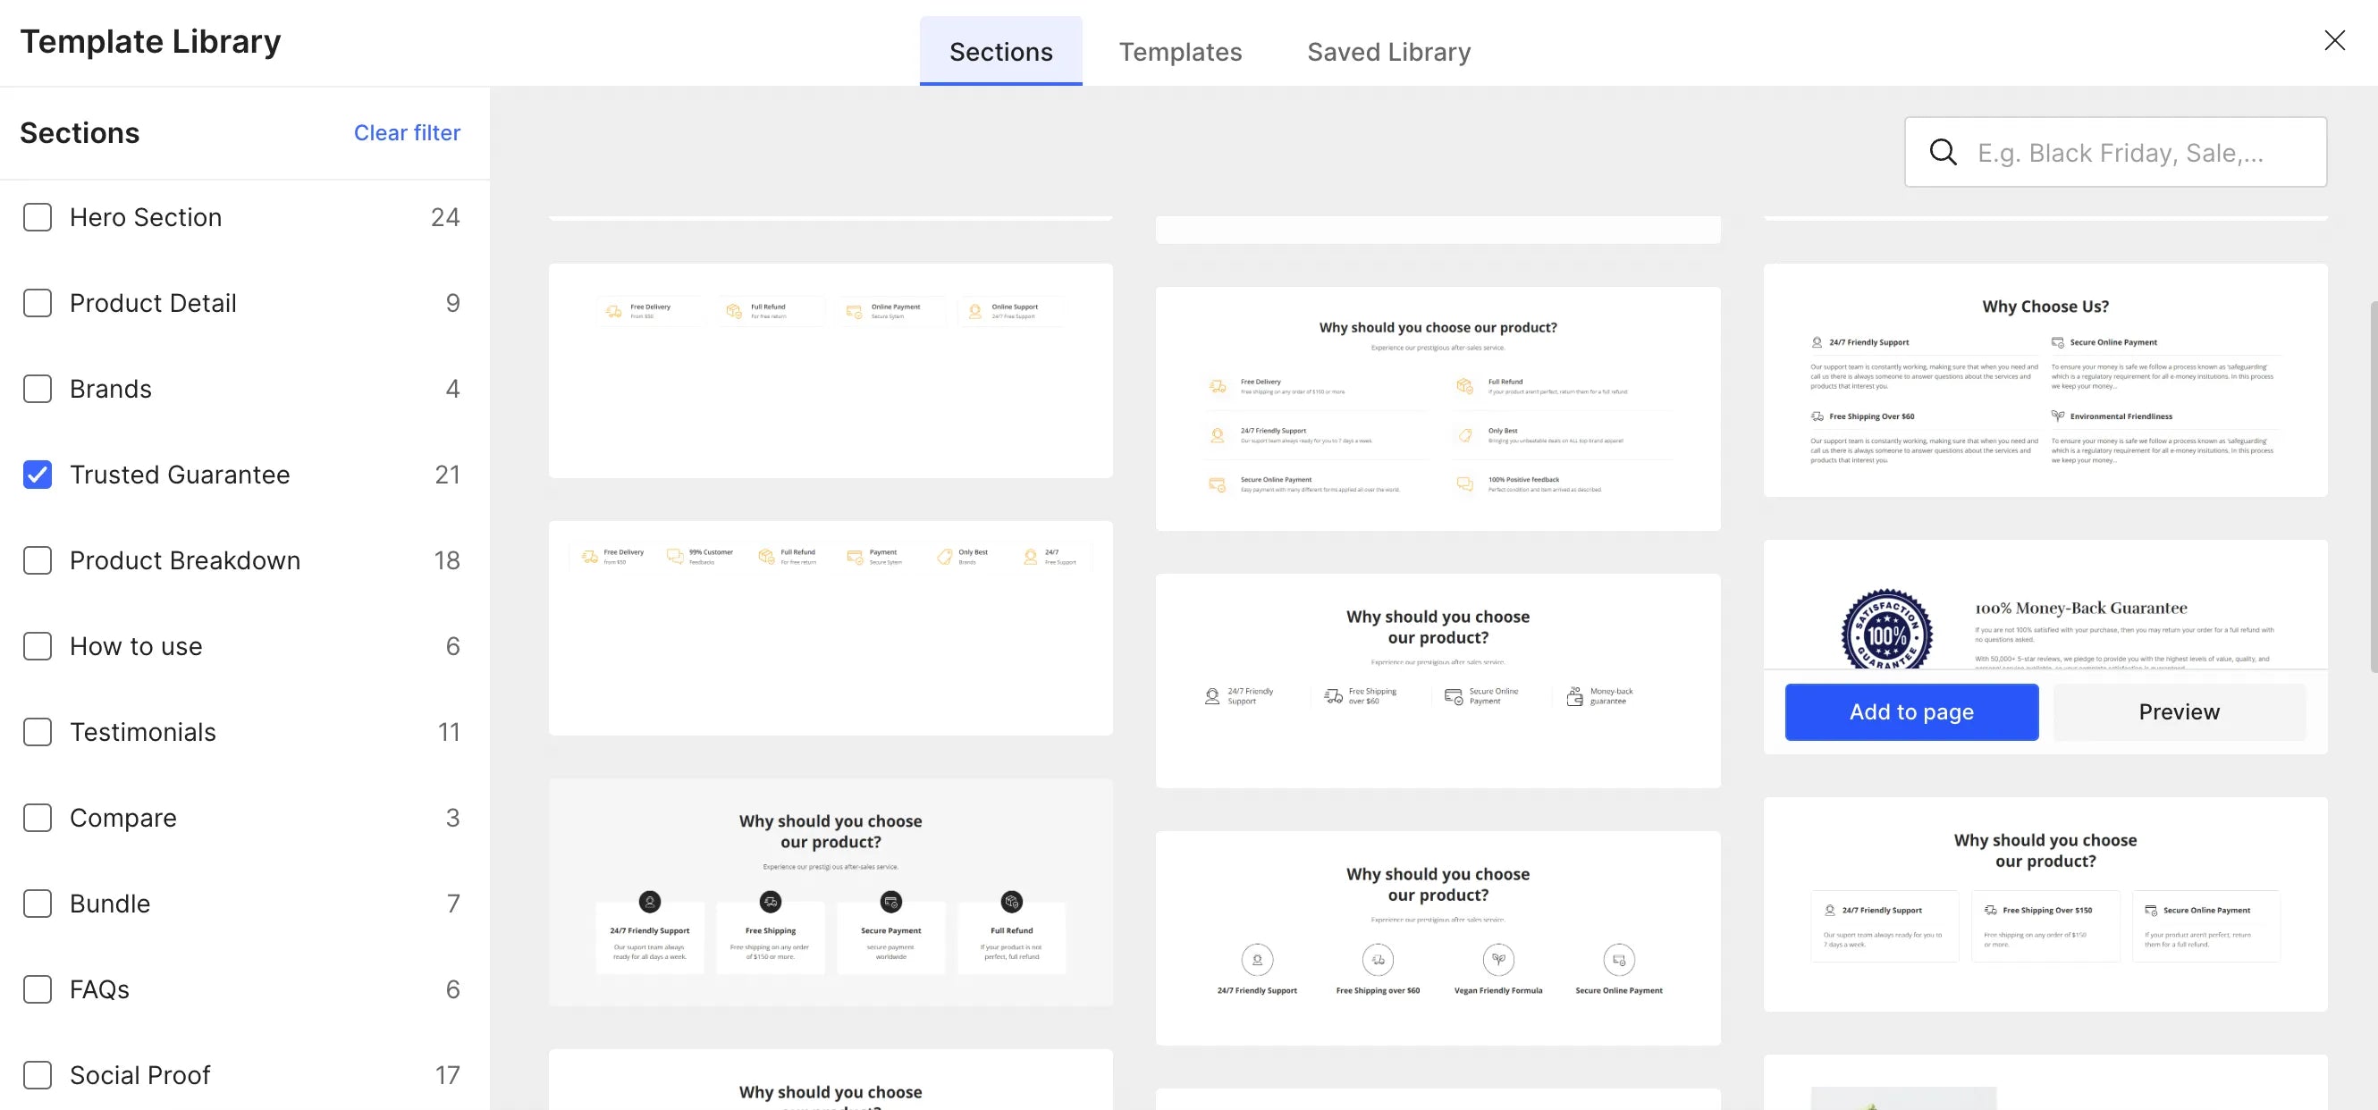Screen dimensions: 2378x1110
Task: Uncheck the Trusted Guarantee checkbox
Action: (x=38, y=475)
